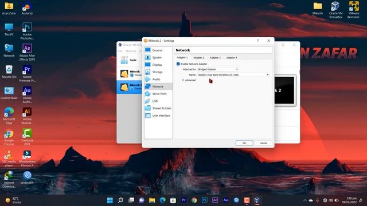The height and width of the screenshot is (206, 367).
Task: Switch to the Adapter 3 tab
Action: tap(215, 57)
